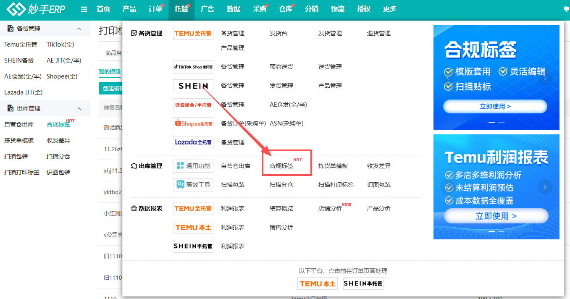Click the hamburger menu icon beside 妙手ERP logo
The image size is (570, 299).
click(x=84, y=8)
